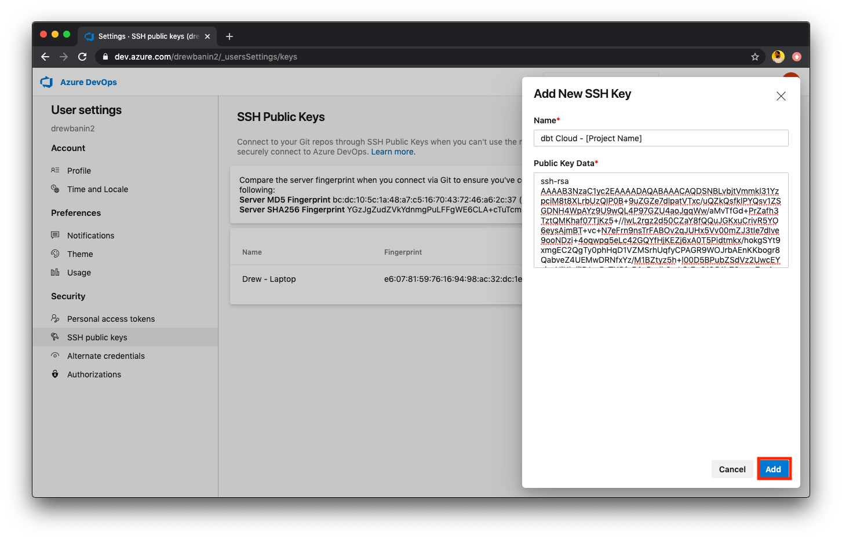Select the Authorizations shield icon
This screenshot has height=540, width=842.
point(55,374)
